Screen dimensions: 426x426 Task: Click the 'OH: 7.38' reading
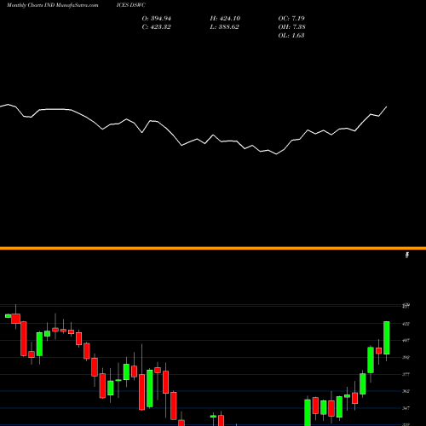(291, 27)
